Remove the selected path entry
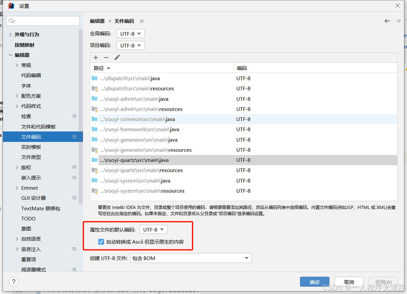The image size is (407, 294). pyautogui.click(x=106, y=58)
